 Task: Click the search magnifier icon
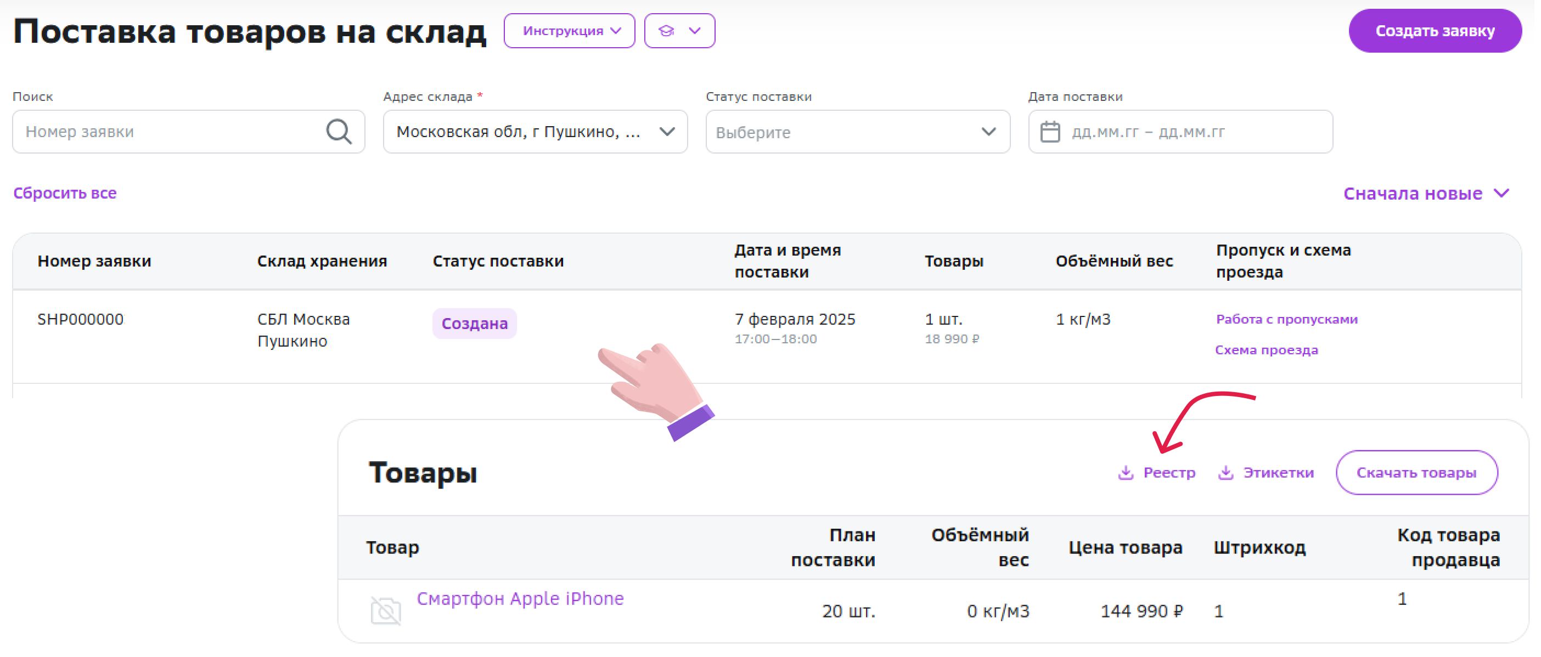(339, 131)
